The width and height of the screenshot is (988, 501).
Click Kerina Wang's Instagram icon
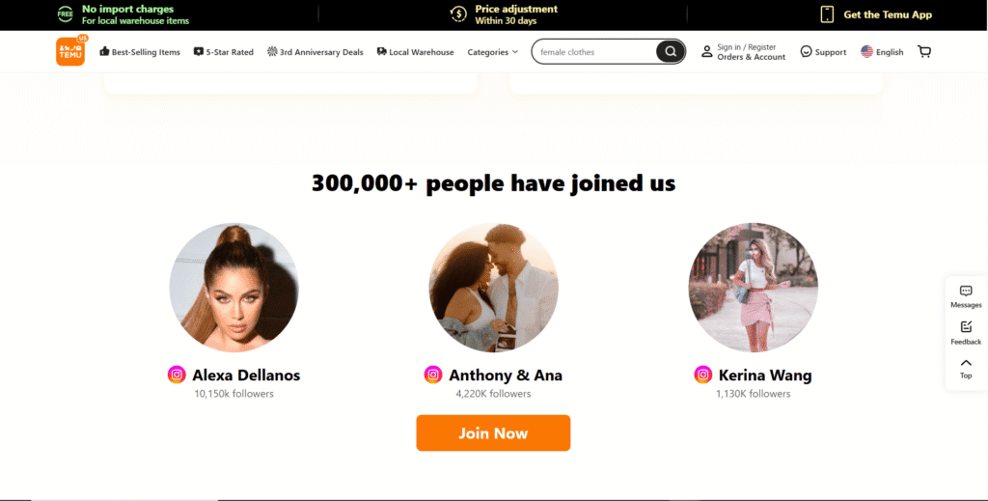pyautogui.click(x=703, y=375)
